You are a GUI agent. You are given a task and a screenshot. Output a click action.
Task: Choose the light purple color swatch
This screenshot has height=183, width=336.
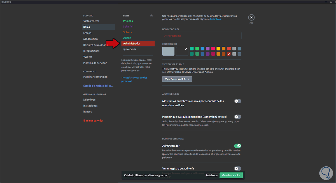[208, 49]
